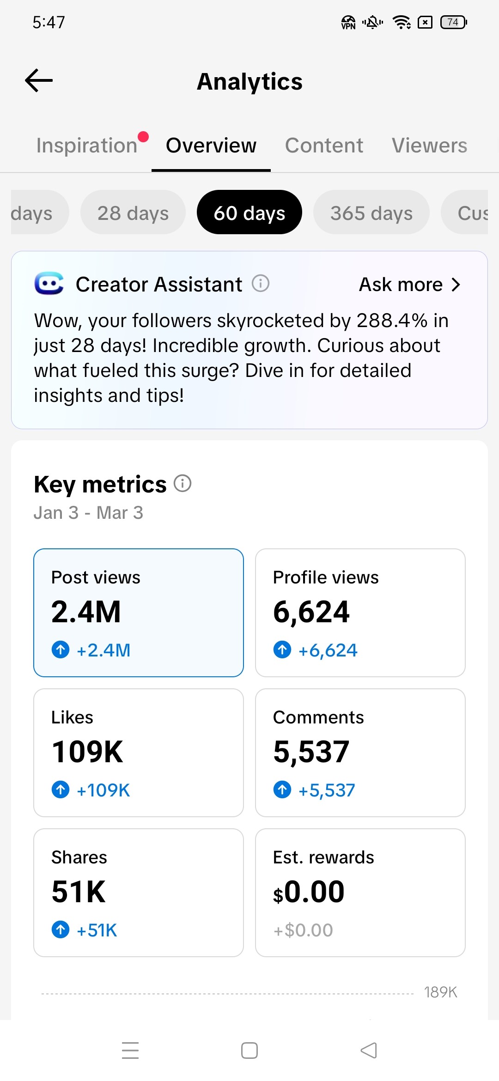Screen dimensions: 499x1081
Task: Select the Likes metric card
Action: coord(139,753)
